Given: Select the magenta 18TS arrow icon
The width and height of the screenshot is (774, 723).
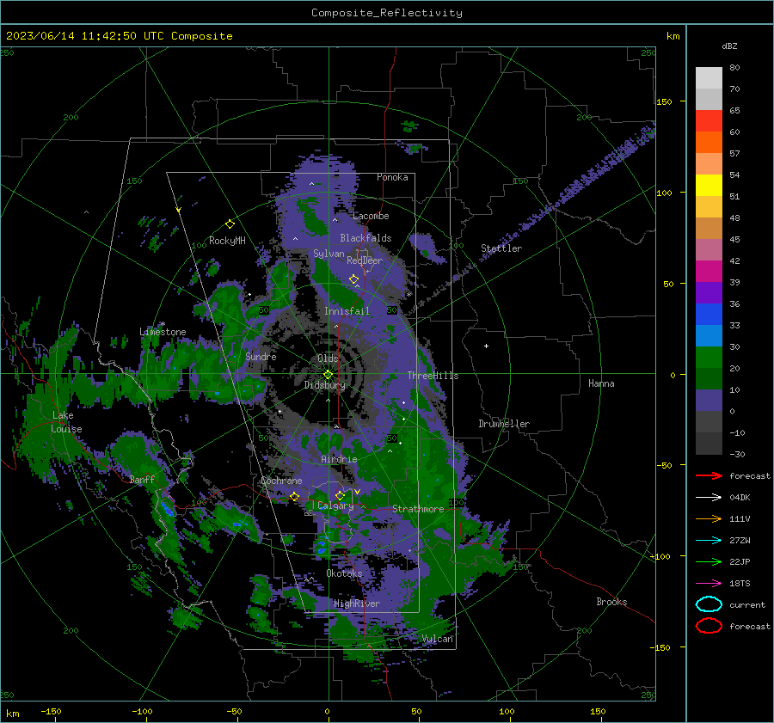Looking at the screenshot, I should [709, 584].
